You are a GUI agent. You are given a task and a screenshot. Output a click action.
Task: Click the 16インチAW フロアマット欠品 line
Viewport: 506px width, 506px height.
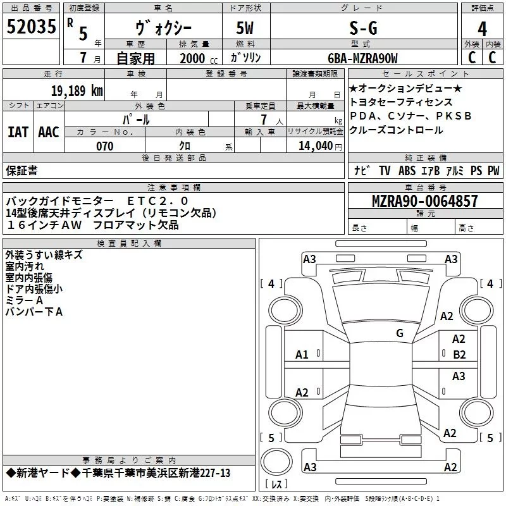tap(92, 225)
